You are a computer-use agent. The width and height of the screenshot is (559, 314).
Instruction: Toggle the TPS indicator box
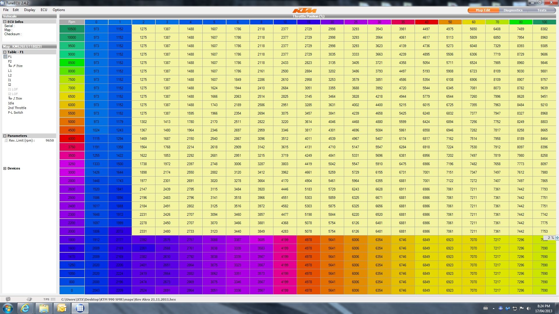(x=53, y=299)
